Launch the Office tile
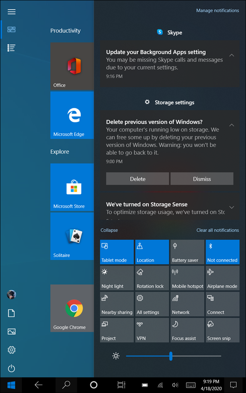Viewport: 246px width, 393px height. 72,66
